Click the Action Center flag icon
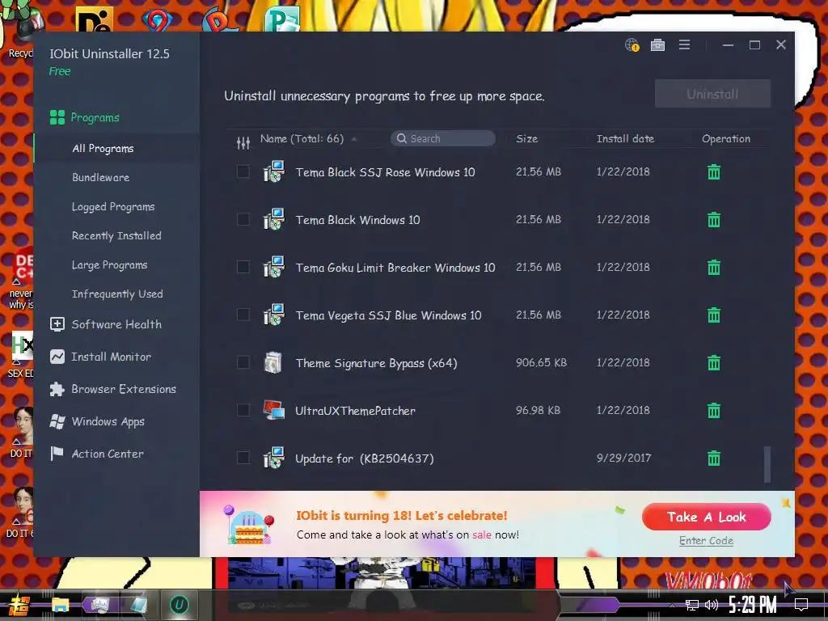The width and height of the screenshot is (828, 621). (x=57, y=454)
